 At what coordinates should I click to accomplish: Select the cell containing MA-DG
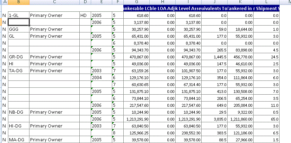click(x=19, y=140)
